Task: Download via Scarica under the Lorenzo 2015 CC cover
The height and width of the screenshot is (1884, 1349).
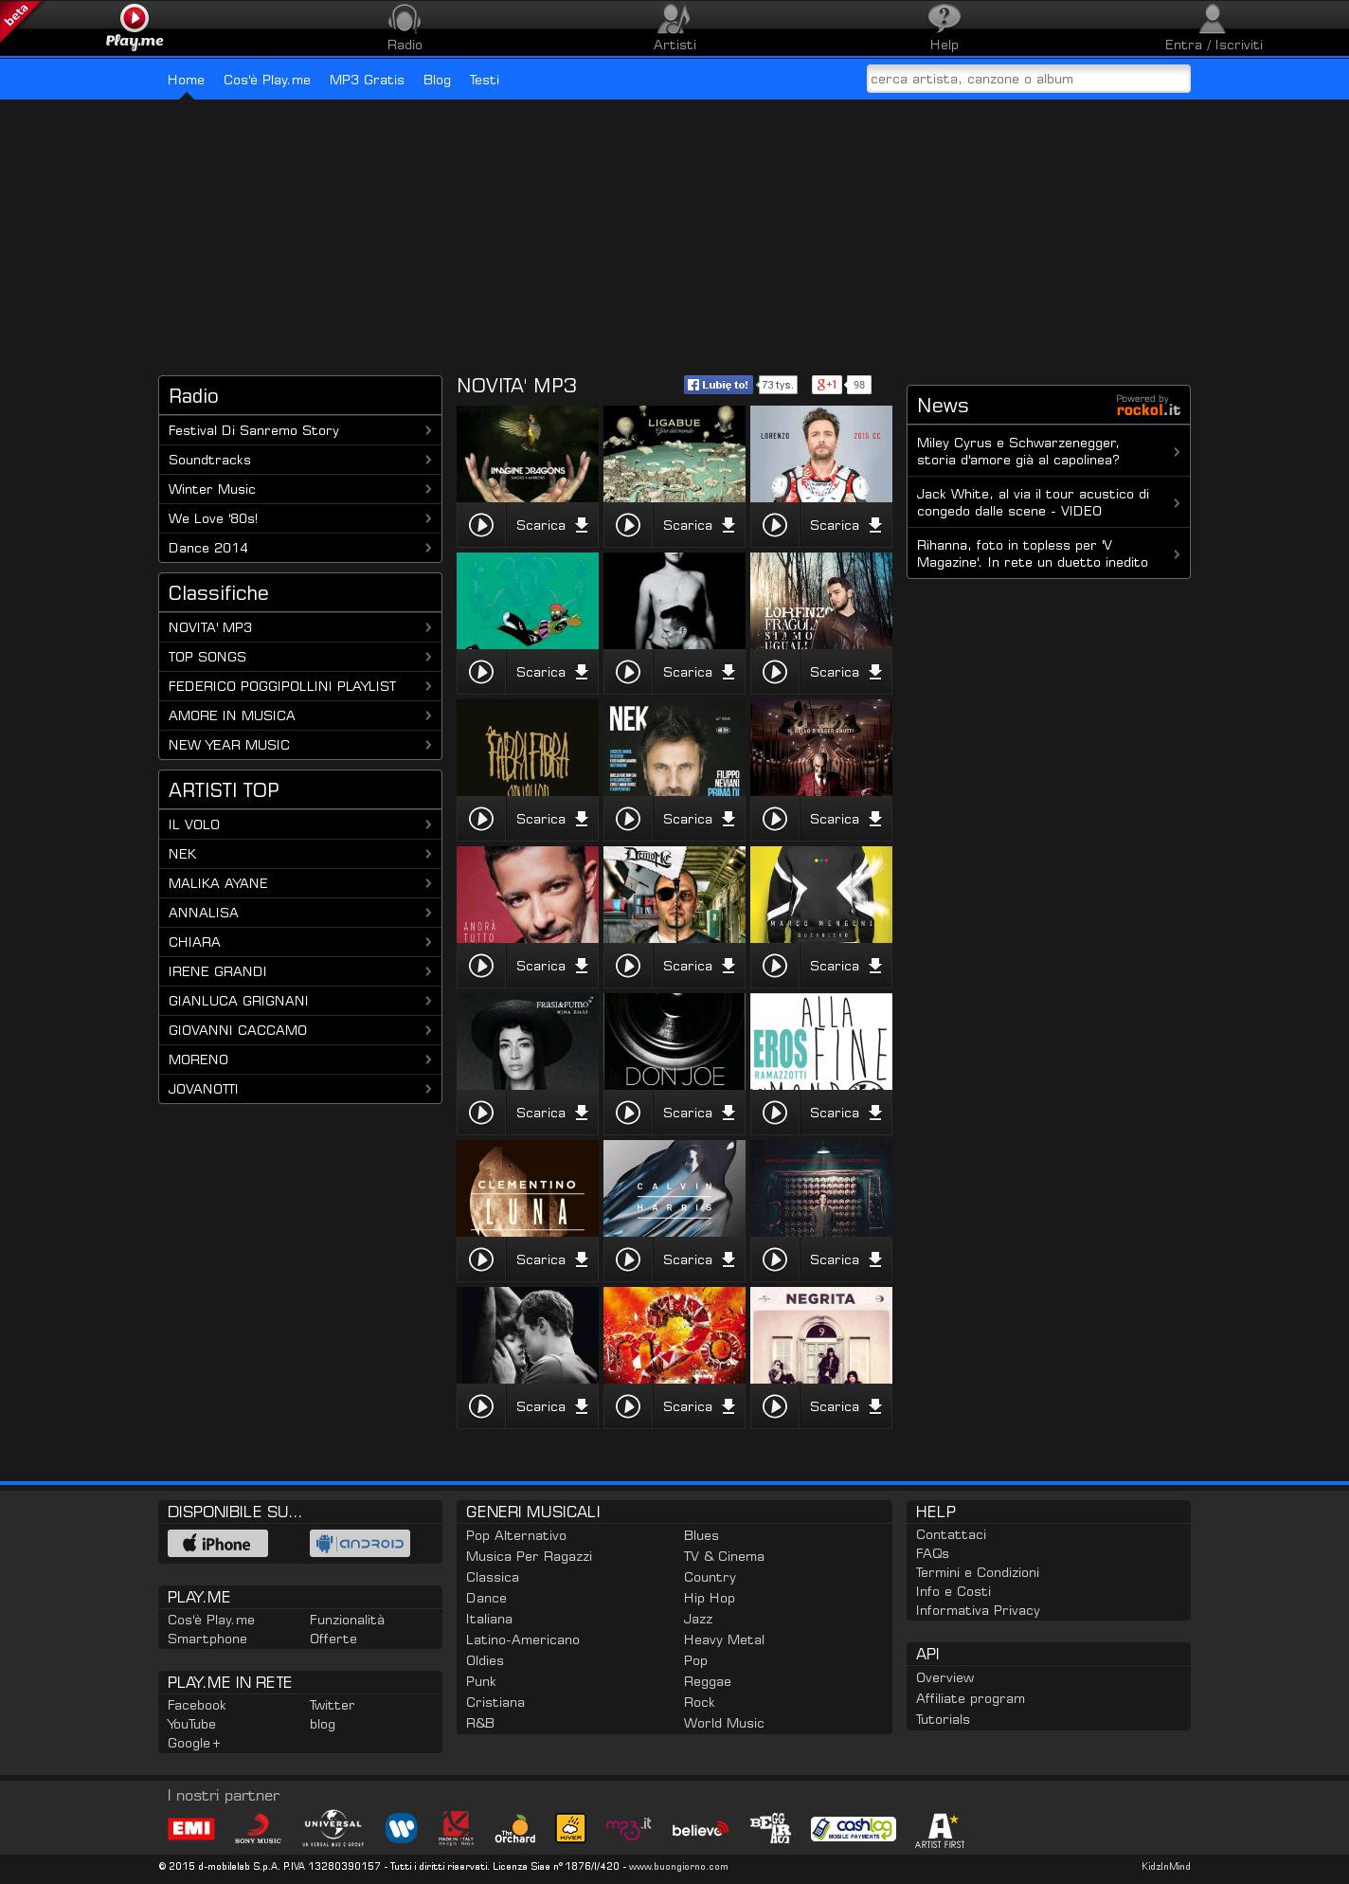Action: [846, 525]
